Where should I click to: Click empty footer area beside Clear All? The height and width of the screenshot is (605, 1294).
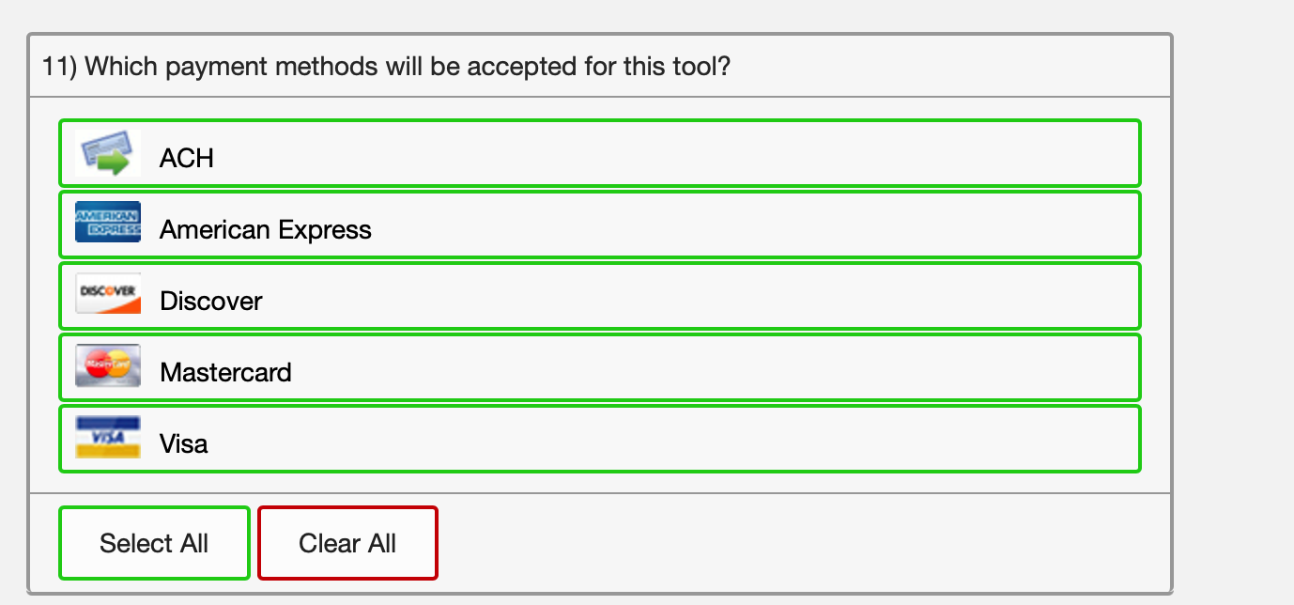[x=798, y=543]
